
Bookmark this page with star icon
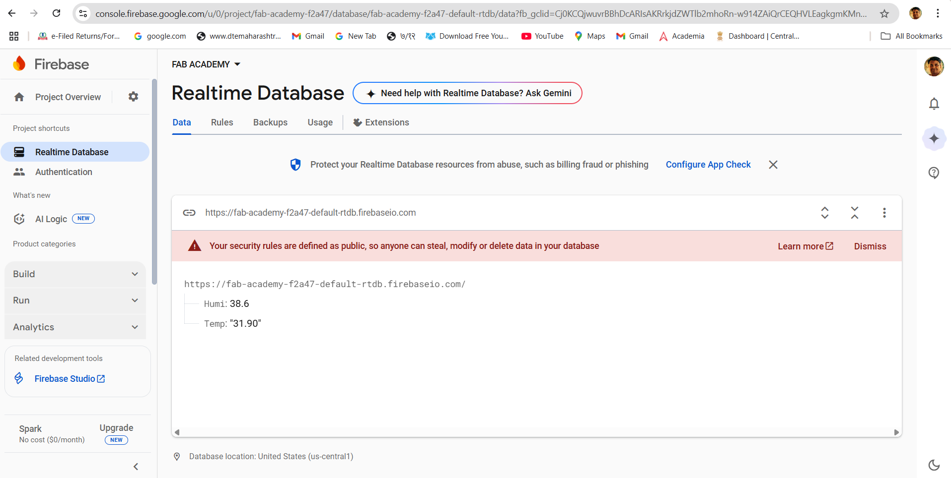click(884, 13)
